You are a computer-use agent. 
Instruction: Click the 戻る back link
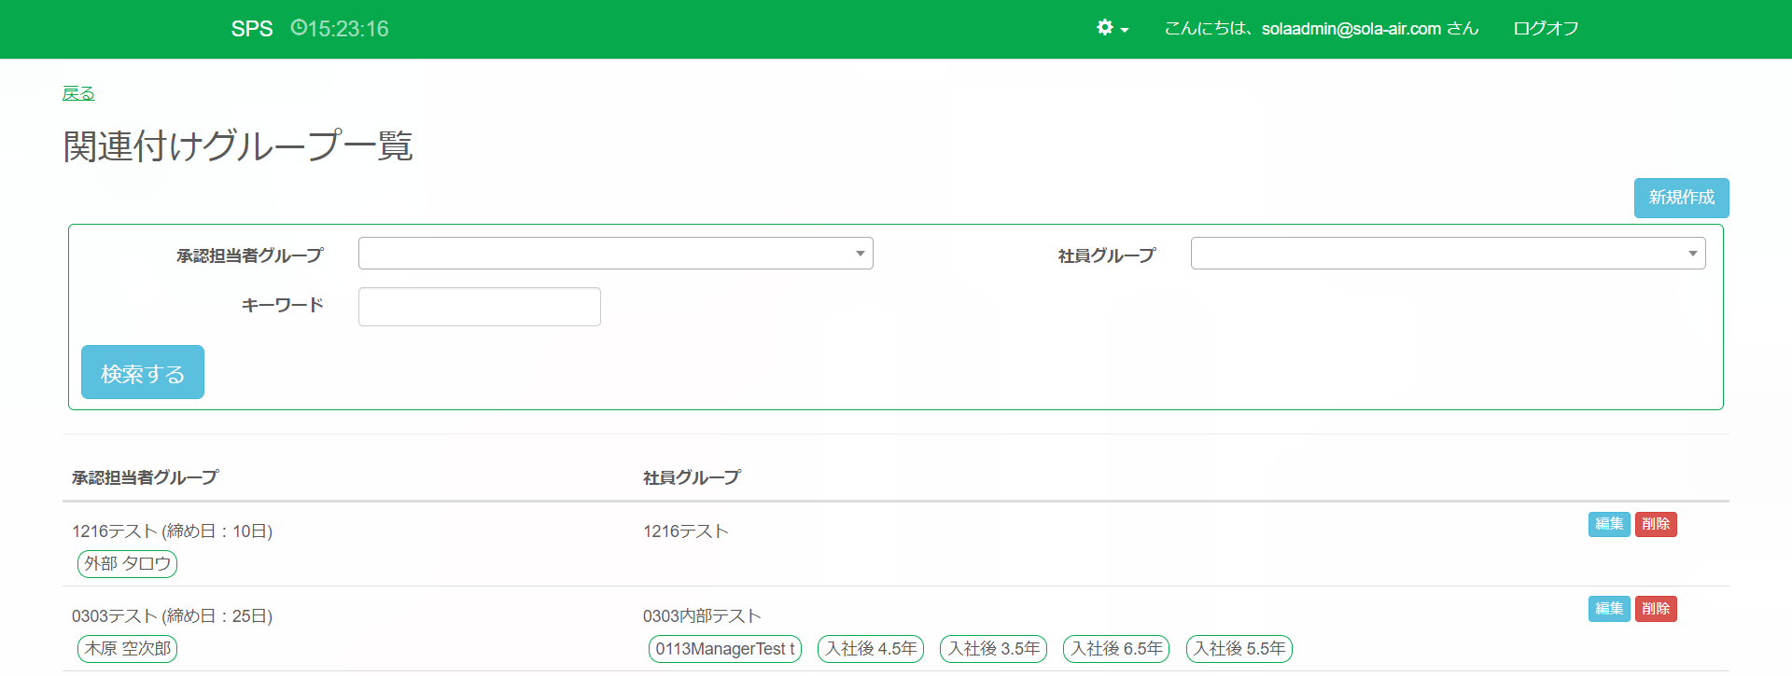tap(78, 93)
